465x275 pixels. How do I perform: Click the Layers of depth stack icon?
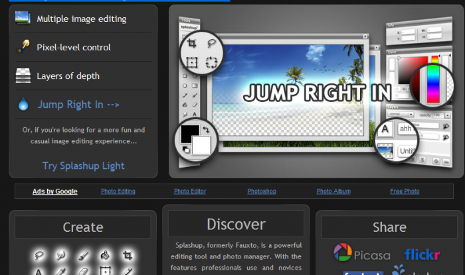tap(23, 76)
